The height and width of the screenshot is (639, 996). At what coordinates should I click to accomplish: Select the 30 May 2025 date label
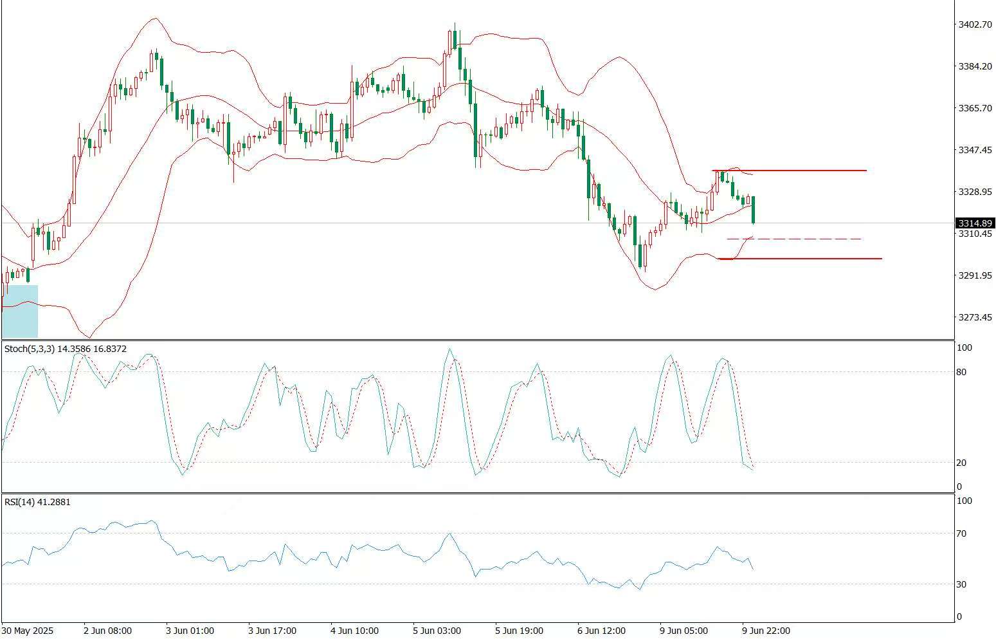(x=28, y=631)
